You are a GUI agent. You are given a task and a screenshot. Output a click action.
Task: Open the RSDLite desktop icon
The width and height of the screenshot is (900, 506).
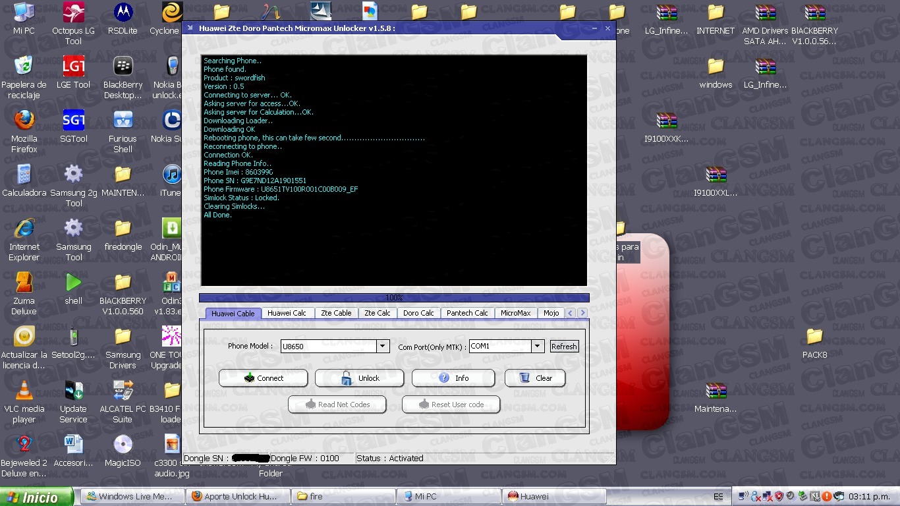123,18
